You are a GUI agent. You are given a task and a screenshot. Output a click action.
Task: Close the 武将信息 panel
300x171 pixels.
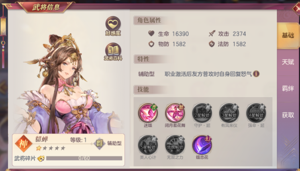pyautogui.click(x=296, y=8)
